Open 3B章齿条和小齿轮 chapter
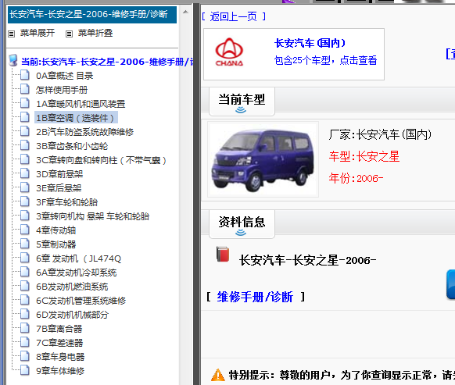 (x=72, y=146)
